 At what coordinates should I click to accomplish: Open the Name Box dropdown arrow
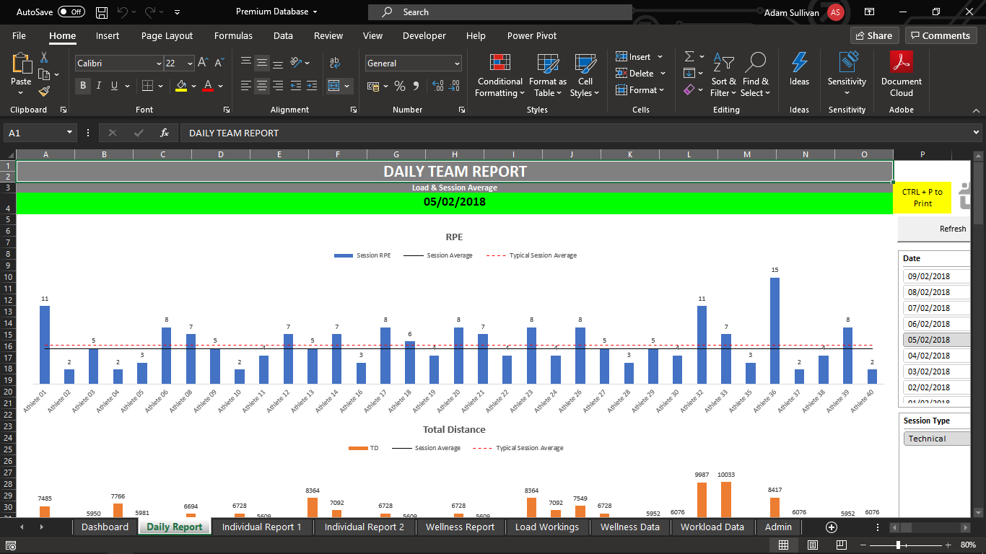[70, 133]
